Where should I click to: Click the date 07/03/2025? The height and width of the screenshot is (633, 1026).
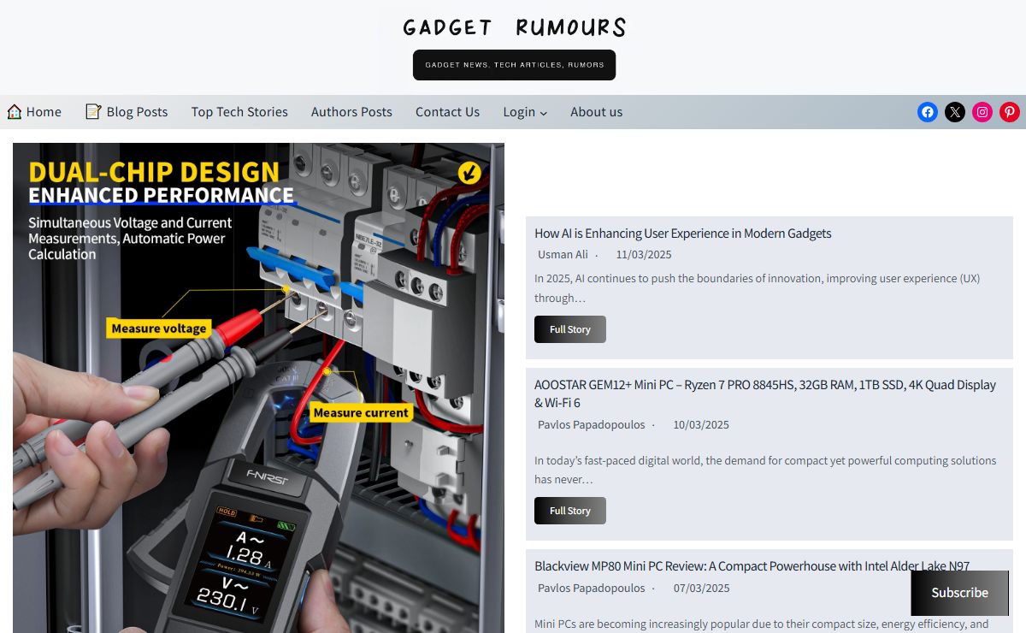[x=701, y=588]
